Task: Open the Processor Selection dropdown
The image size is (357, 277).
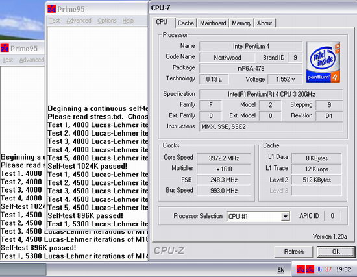Action: tap(285, 216)
